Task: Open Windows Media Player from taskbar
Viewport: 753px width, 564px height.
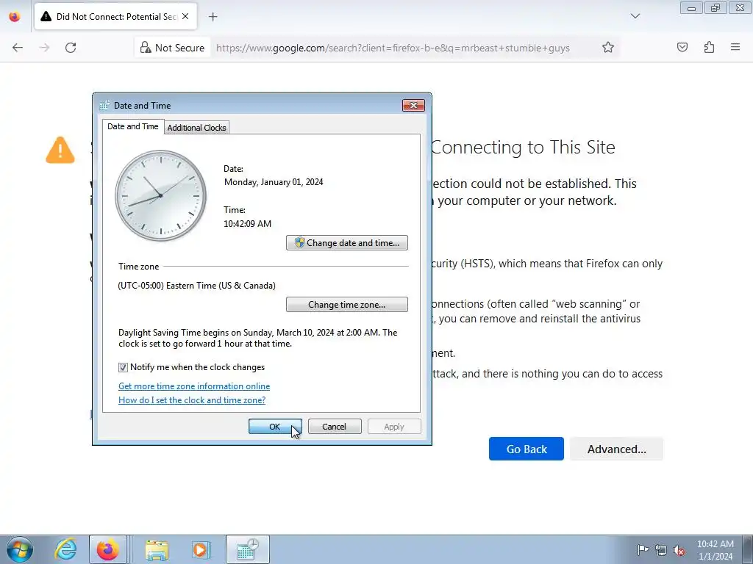Action: tap(200, 549)
